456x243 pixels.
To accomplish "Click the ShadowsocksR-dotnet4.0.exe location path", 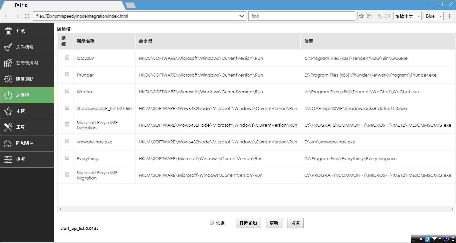I will tap(356, 108).
